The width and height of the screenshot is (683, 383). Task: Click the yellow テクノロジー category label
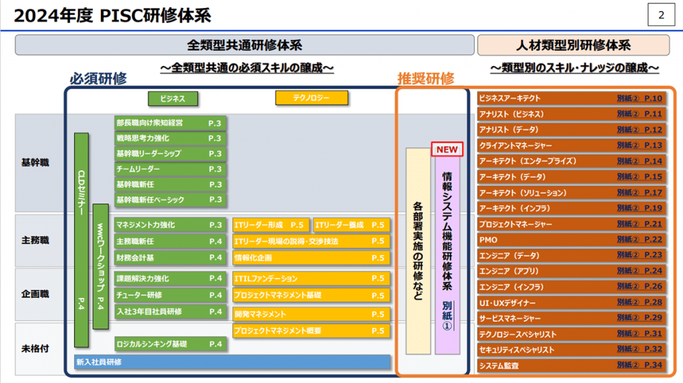click(x=311, y=98)
